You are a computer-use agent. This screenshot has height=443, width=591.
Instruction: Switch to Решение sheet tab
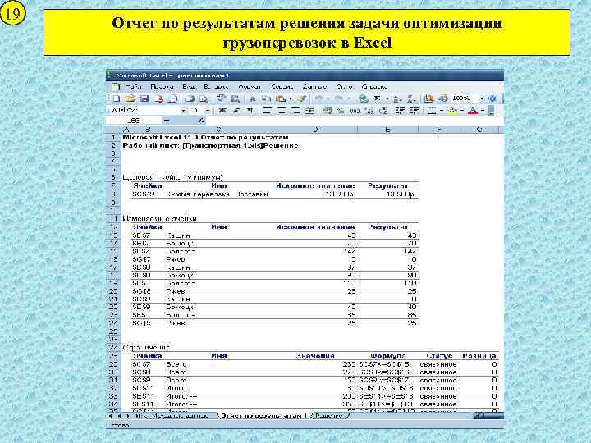pyautogui.click(x=329, y=416)
